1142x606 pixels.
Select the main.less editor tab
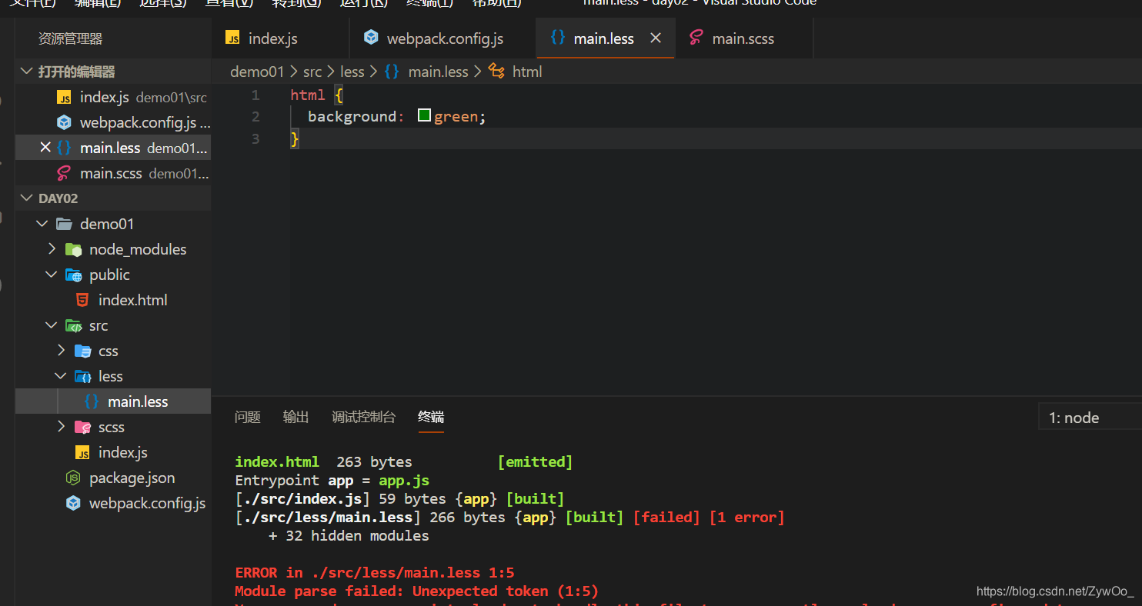(x=604, y=38)
